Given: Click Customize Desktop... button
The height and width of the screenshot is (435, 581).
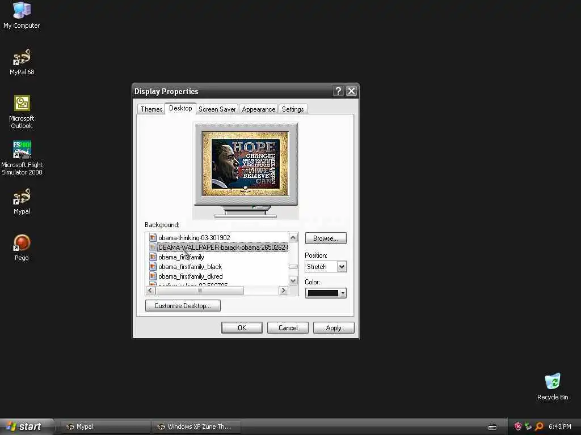Looking at the screenshot, I should coord(183,305).
